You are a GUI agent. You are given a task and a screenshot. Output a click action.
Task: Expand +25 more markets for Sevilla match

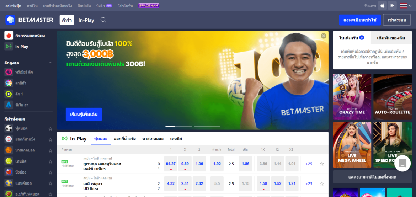tap(309, 164)
